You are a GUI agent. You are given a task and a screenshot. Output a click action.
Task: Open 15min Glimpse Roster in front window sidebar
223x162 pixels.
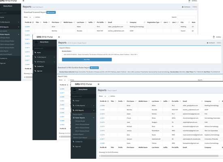[x=82, y=124]
